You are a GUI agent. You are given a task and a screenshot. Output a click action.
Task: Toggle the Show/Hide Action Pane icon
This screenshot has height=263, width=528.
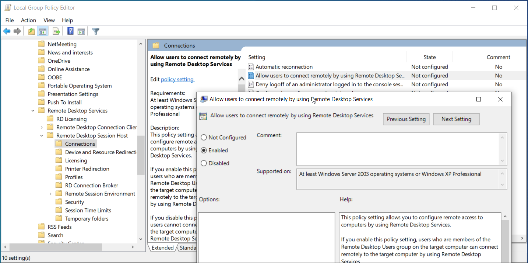tap(81, 31)
